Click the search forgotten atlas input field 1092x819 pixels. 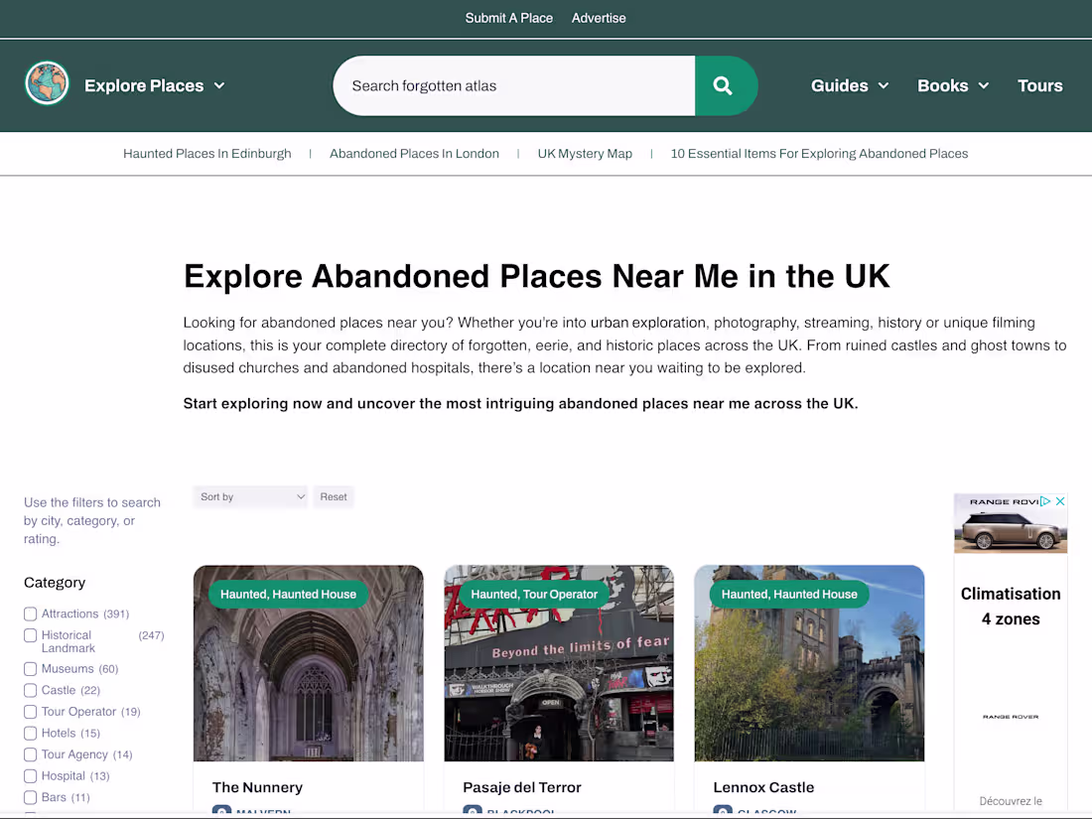tap(513, 85)
